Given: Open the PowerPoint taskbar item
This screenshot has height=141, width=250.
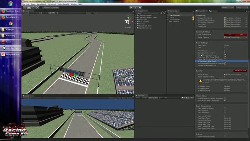Looking at the screenshot, I should (11, 54).
